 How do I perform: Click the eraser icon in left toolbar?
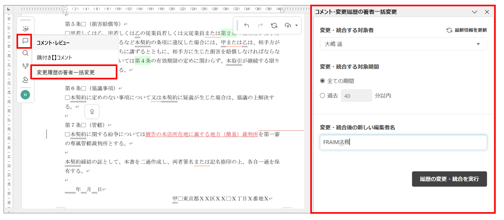coord(26,80)
